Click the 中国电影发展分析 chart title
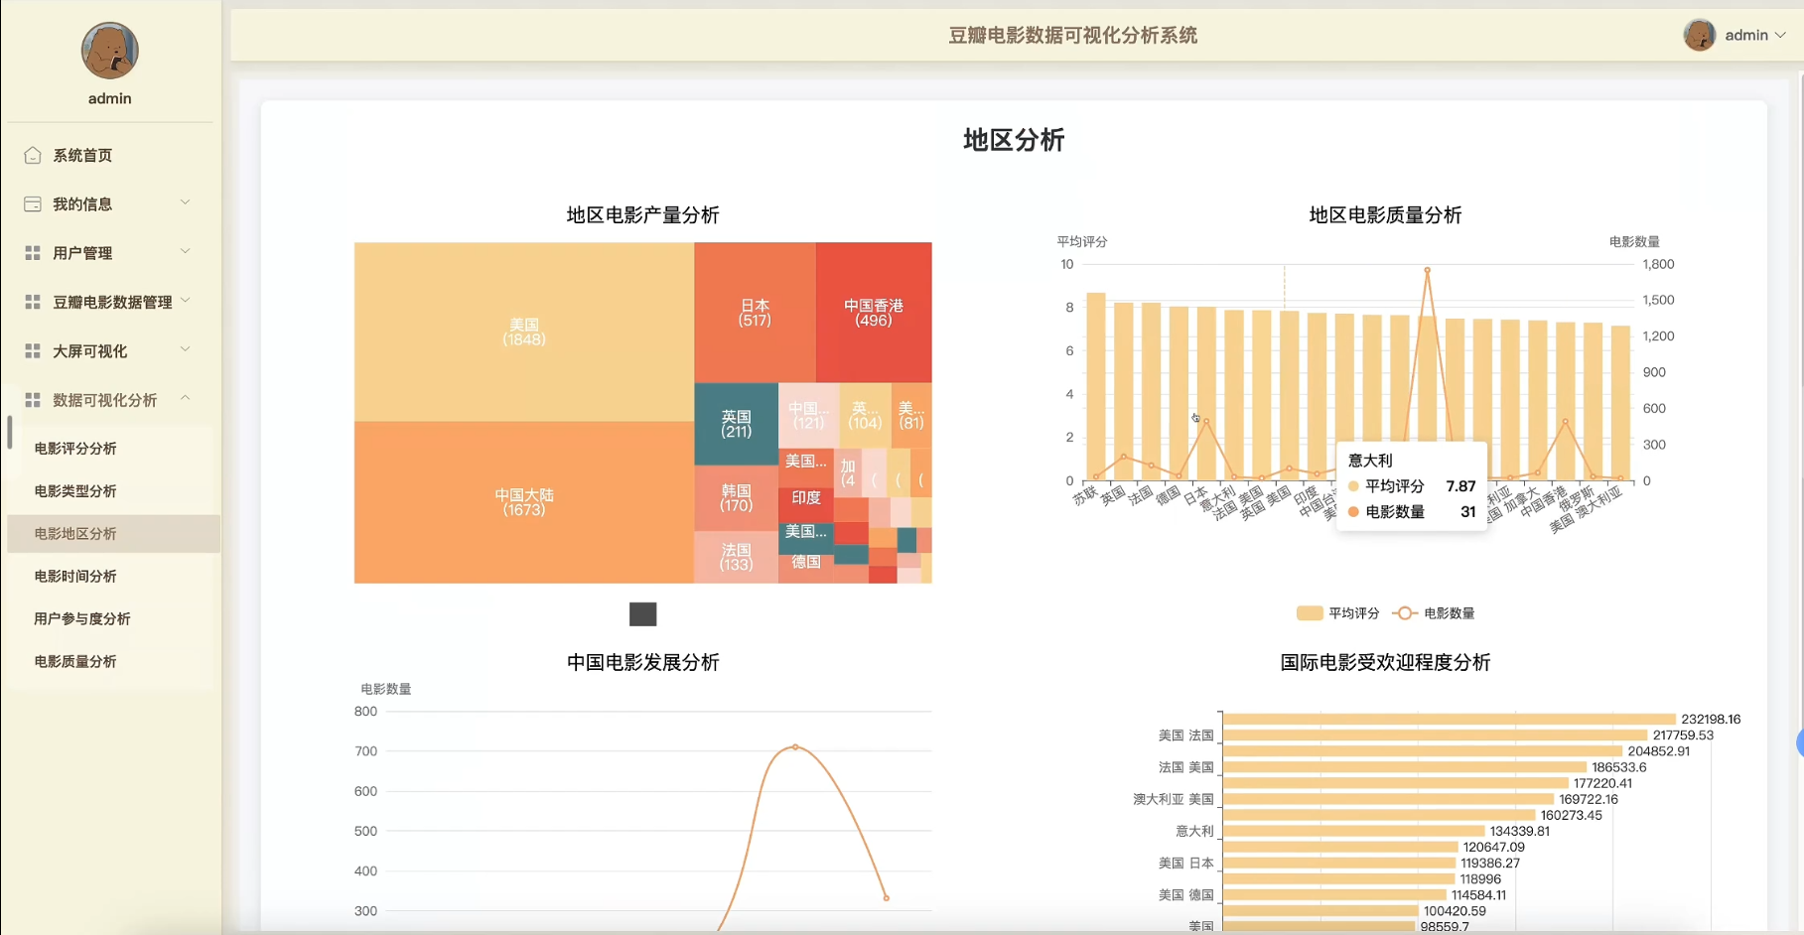Screen dimensions: 1804x935 tap(642, 663)
